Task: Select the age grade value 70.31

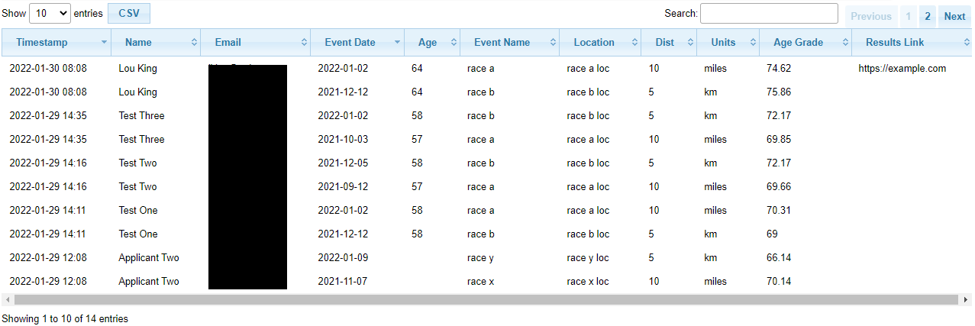Action: coord(779,211)
